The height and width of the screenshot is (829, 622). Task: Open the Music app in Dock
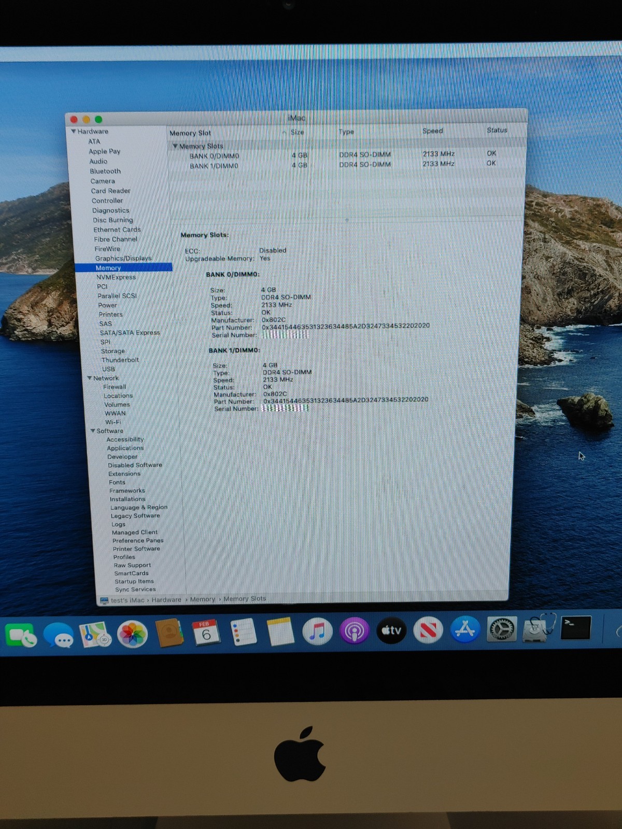[x=317, y=632]
